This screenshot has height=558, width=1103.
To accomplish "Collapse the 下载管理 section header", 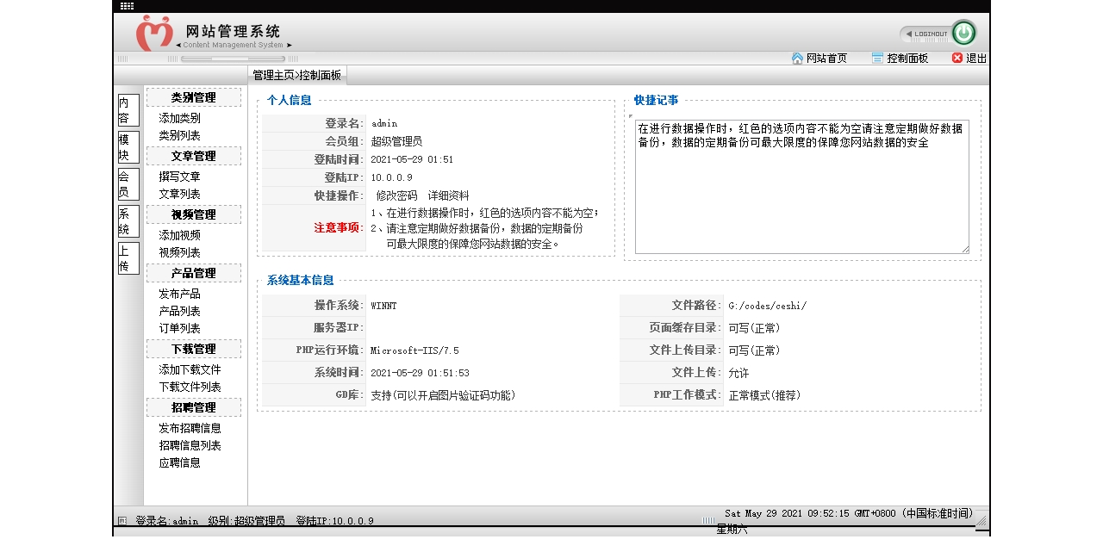I will pyautogui.click(x=194, y=349).
